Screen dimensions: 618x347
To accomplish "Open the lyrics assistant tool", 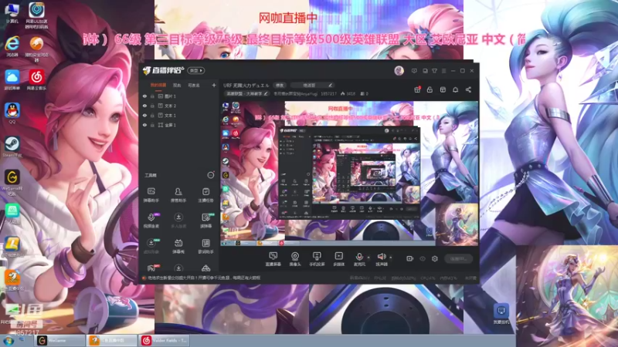I will point(205,246).
